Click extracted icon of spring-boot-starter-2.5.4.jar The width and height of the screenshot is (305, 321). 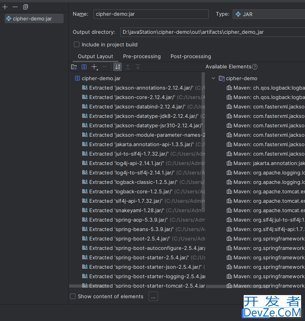pos(85,257)
